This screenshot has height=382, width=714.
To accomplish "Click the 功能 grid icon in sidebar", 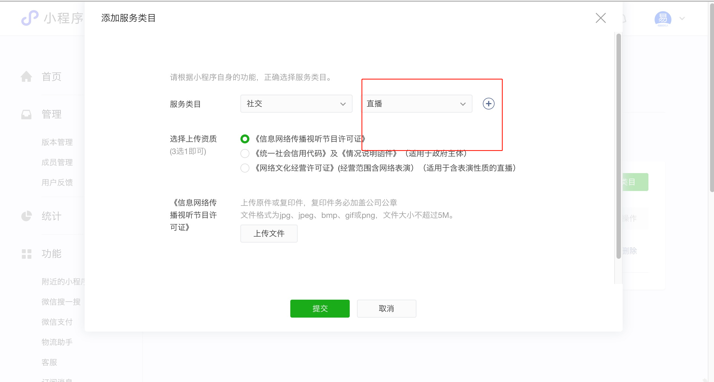I will click(26, 254).
